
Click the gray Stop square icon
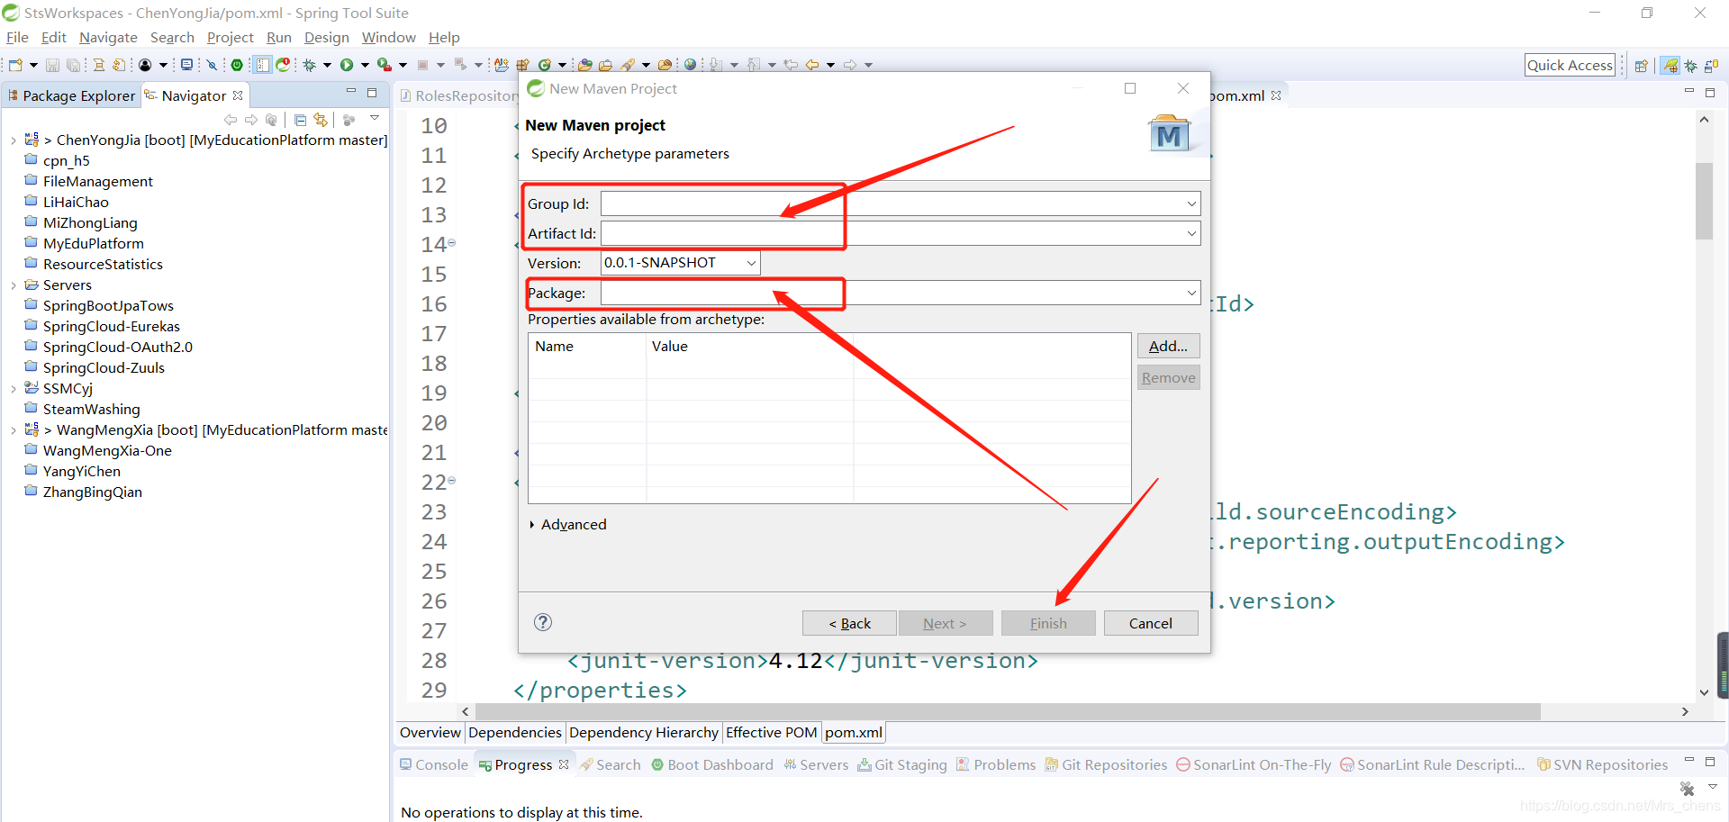(x=422, y=65)
